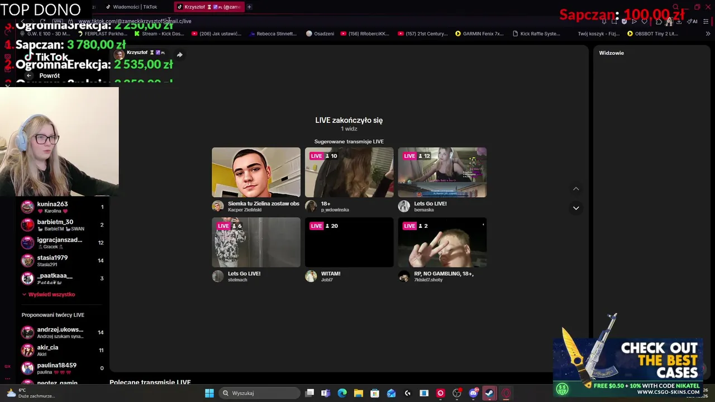The image size is (715, 402).
Task: Open paulina18459 from suggested creators
Action: [63, 368]
